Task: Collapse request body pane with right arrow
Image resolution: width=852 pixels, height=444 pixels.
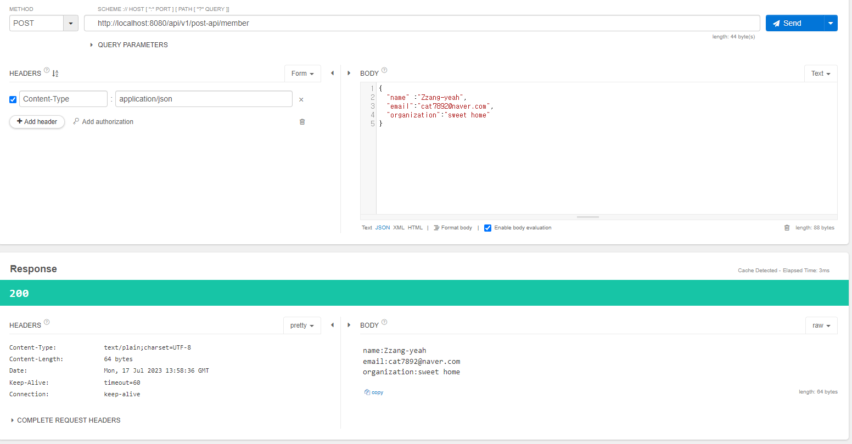Action: click(349, 73)
